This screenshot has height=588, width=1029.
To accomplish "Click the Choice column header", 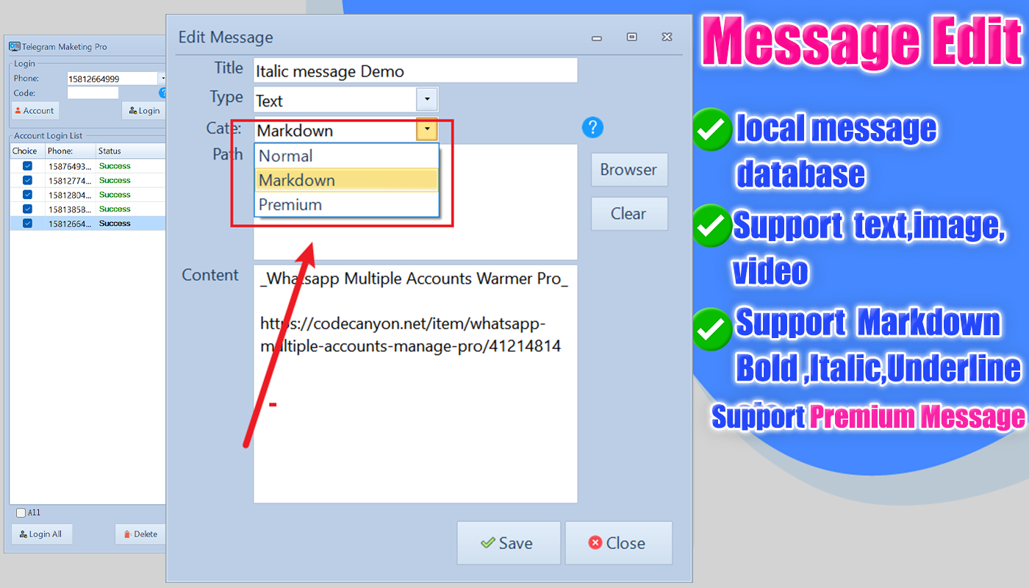I will point(27,151).
